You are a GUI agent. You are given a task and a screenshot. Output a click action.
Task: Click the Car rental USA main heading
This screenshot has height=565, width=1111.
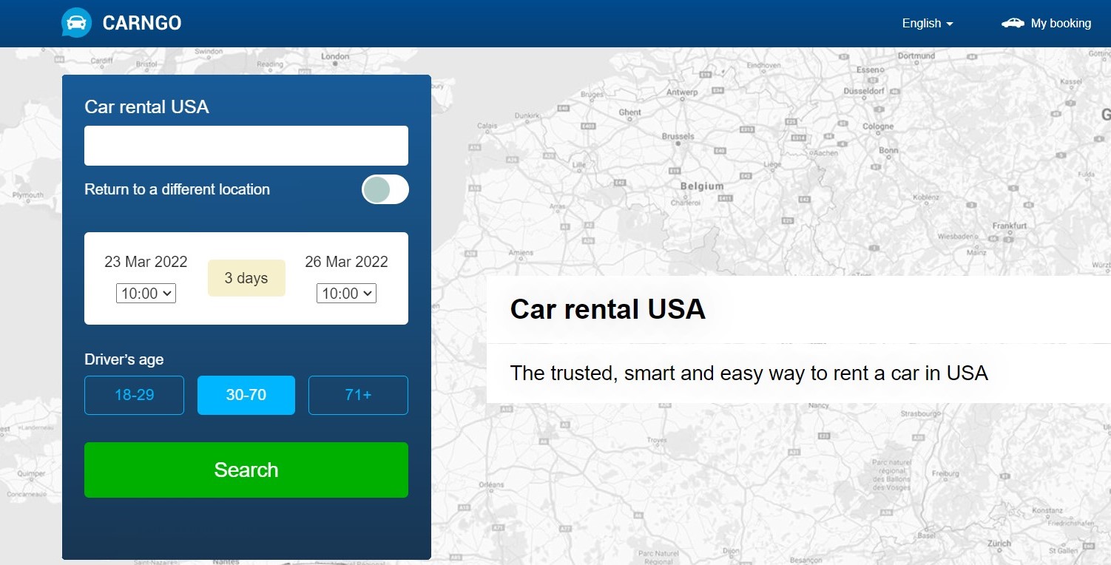(608, 309)
